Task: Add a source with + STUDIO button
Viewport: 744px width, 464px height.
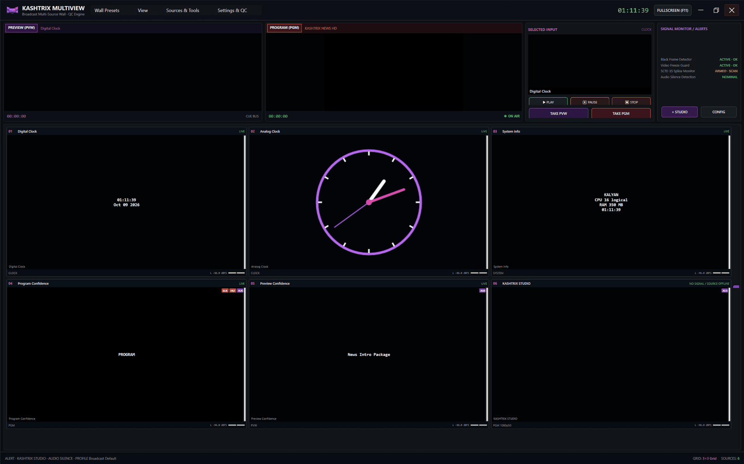Action: pyautogui.click(x=679, y=112)
